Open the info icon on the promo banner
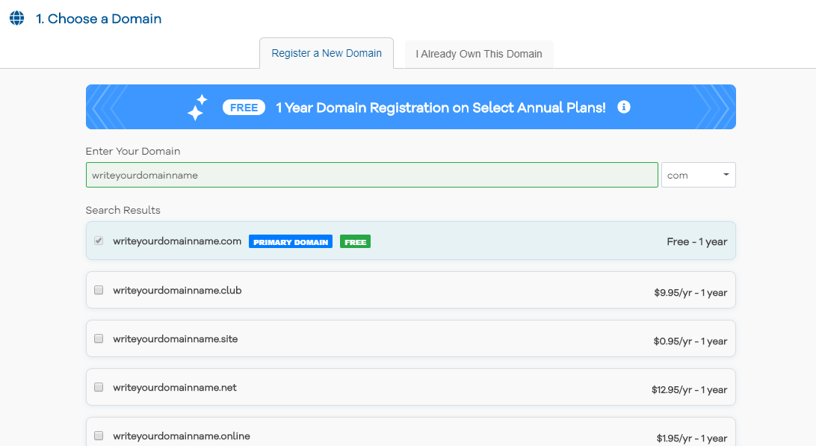The image size is (816, 446). coord(624,107)
